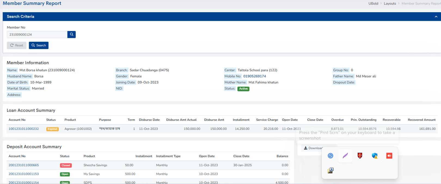441x184 pixels.
Task: Click the green Active status badge
Action: pos(243,89)
